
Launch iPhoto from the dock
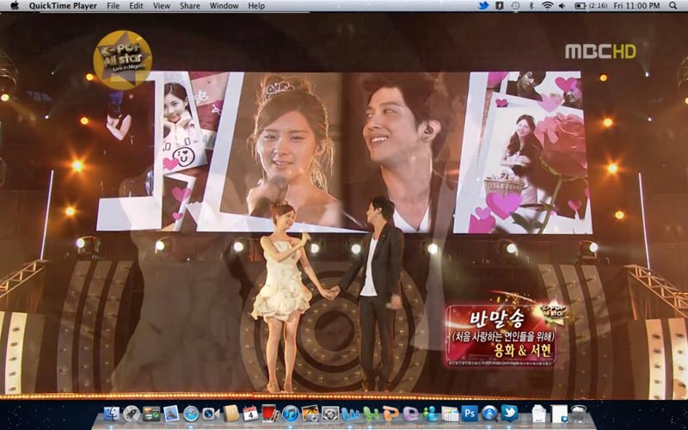[x=310, y=414]
